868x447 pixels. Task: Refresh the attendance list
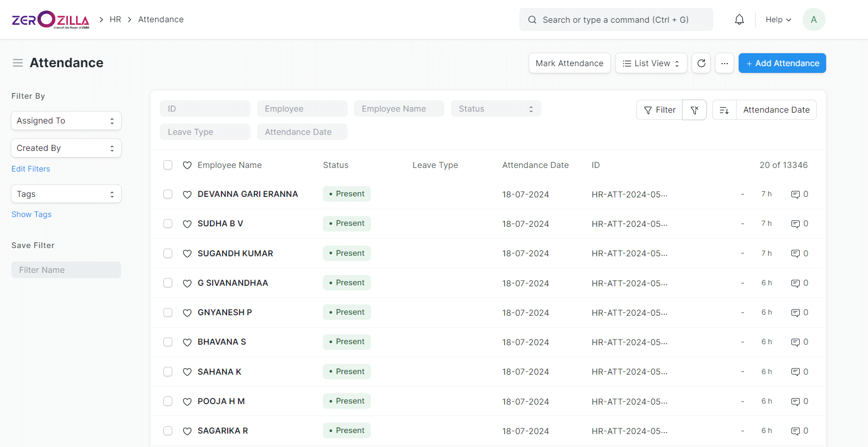(701, 63)
